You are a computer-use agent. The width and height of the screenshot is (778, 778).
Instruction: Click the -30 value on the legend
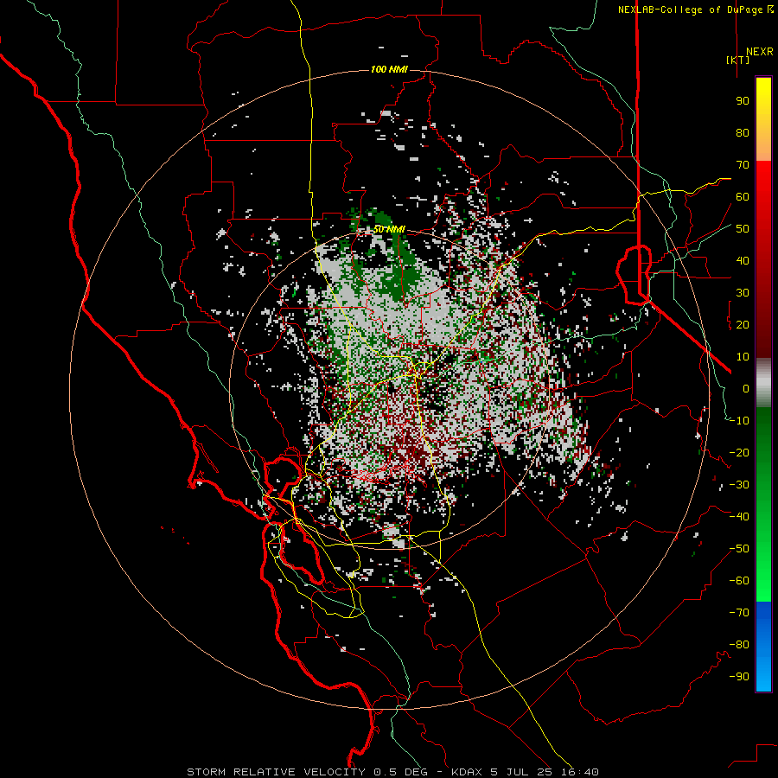tap(739, 485)
